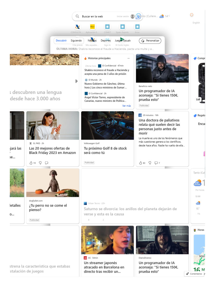Open the Volkswagen Golf interior thumbnail
Image resolution: width=215 pixels, height=287 pixels.
(x=107, y=126)
